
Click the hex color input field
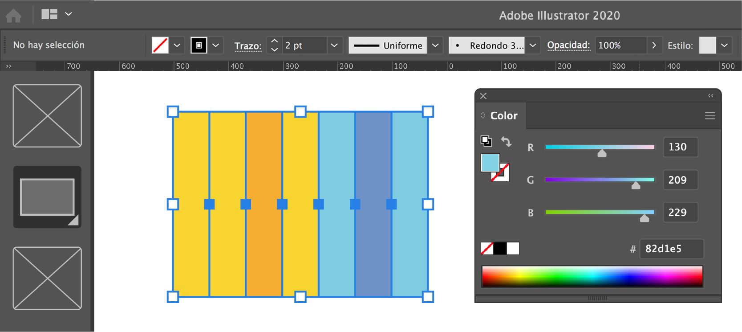tap(671, 249)
